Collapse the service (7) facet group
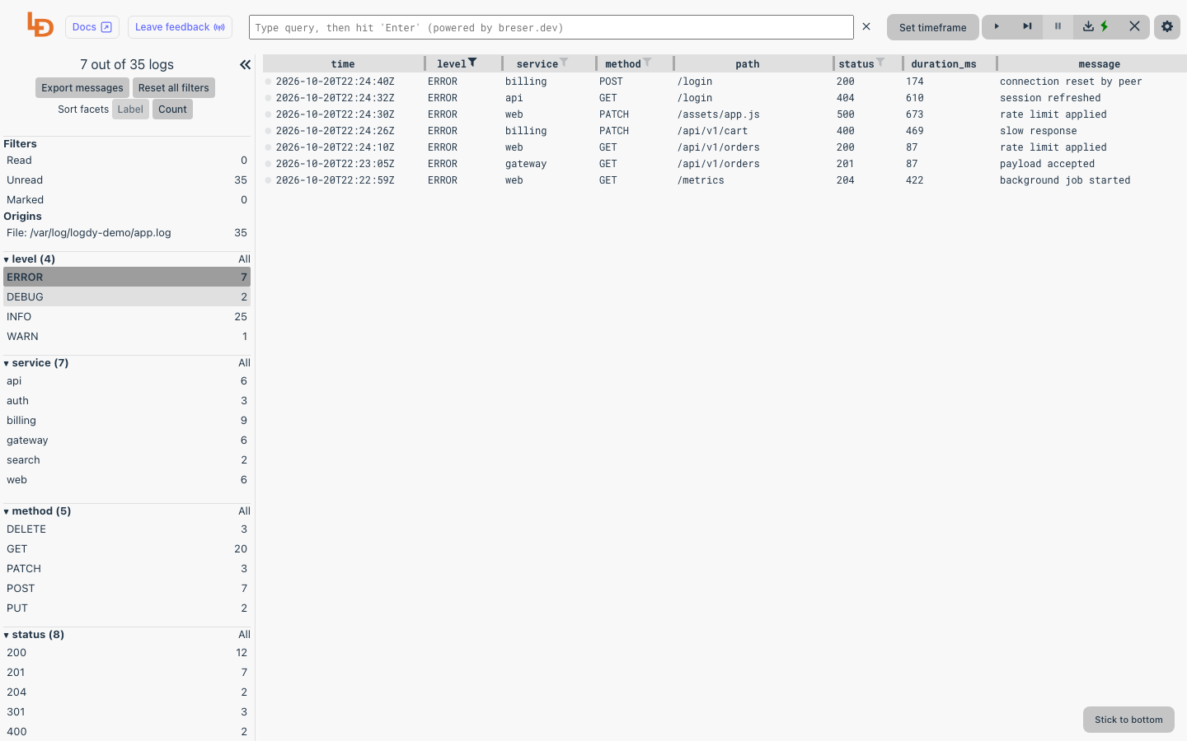This screenshot has height=741, width=1187. coord(36,363)
